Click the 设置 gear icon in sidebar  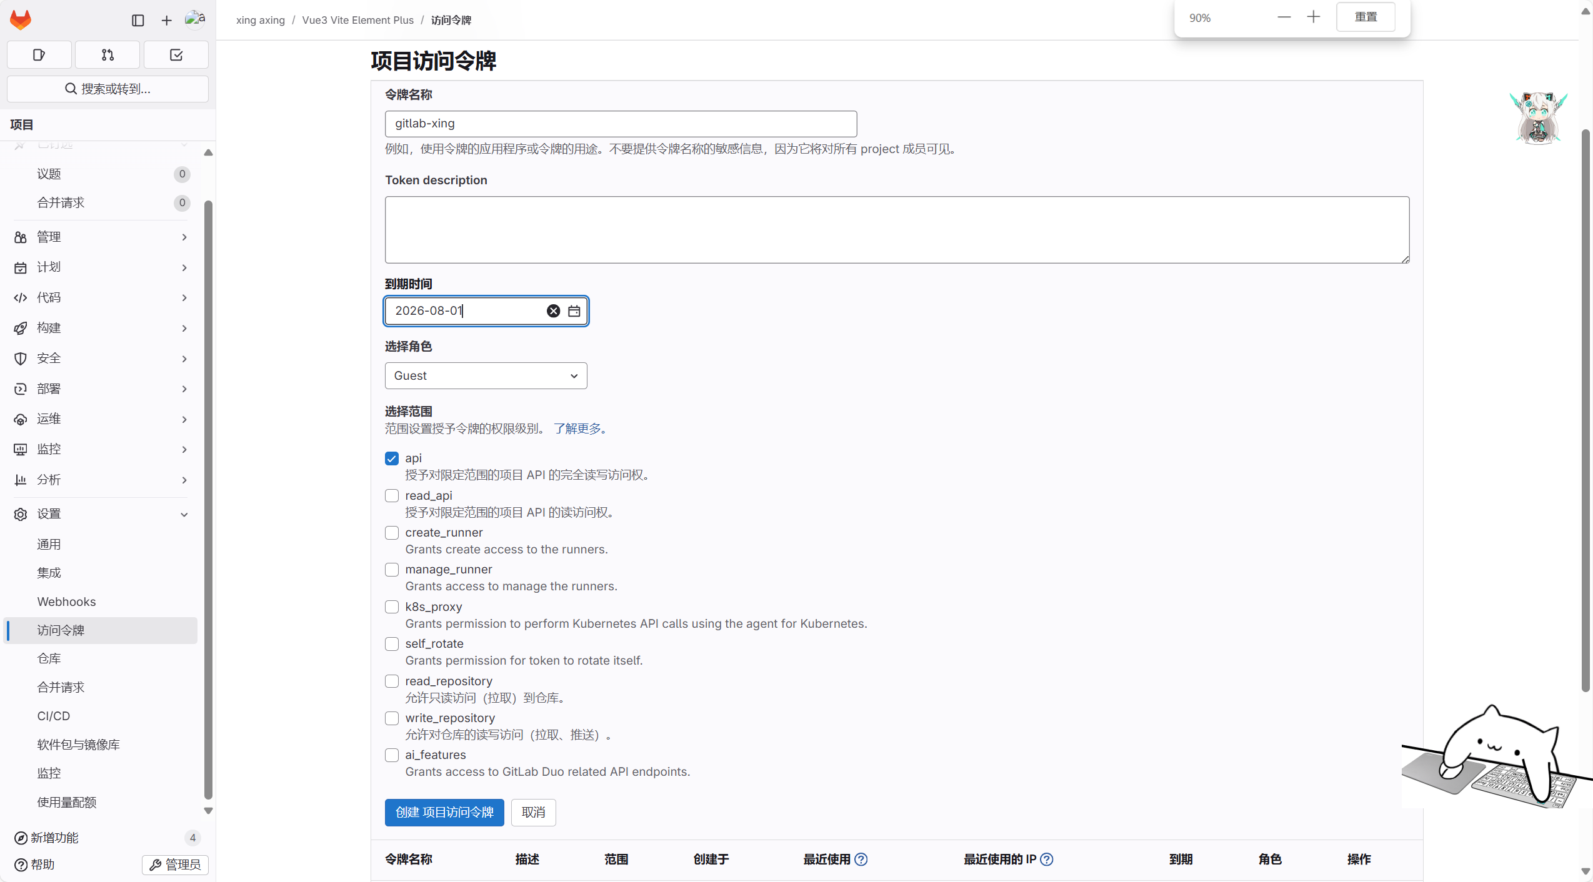click(x=21, y=515)
